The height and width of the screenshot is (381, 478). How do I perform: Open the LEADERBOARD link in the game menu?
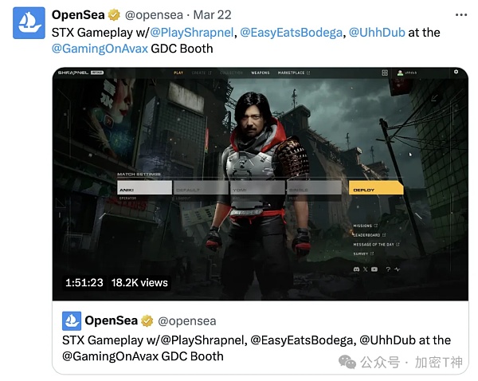[x=369, y=235]
